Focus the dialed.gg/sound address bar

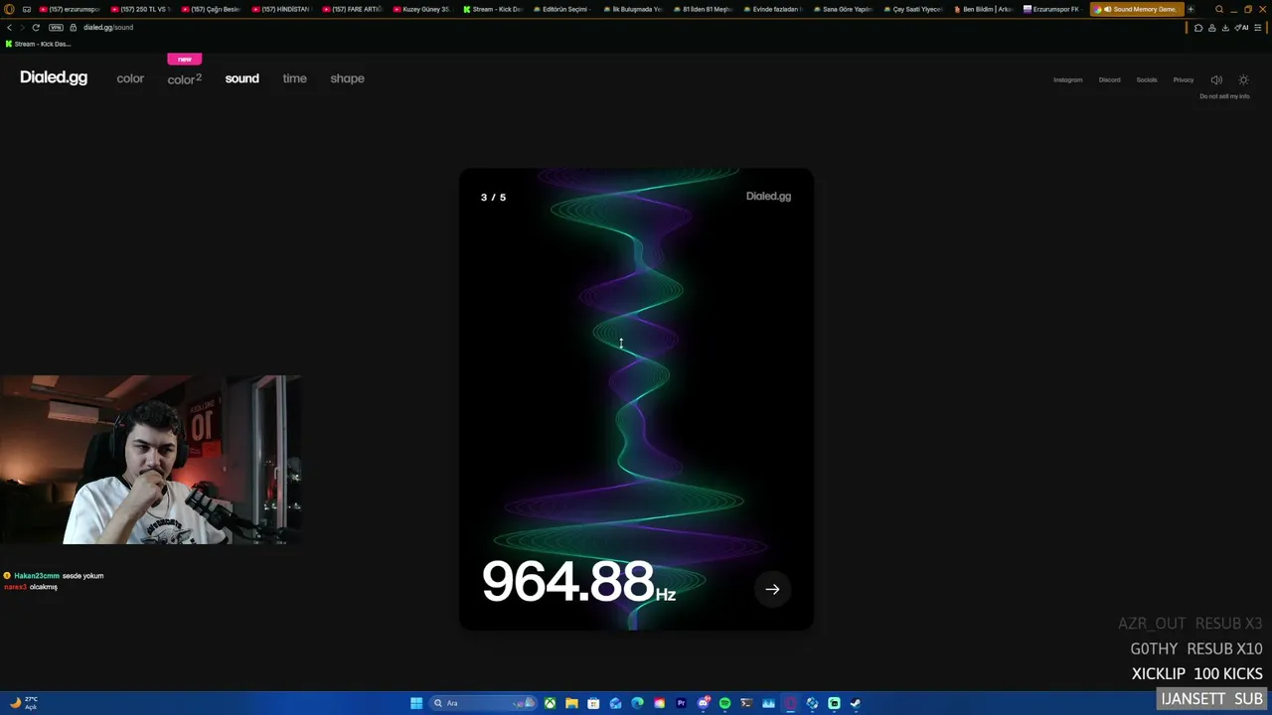point(108,27)
